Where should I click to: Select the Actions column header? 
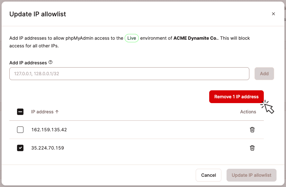[248, 112]
